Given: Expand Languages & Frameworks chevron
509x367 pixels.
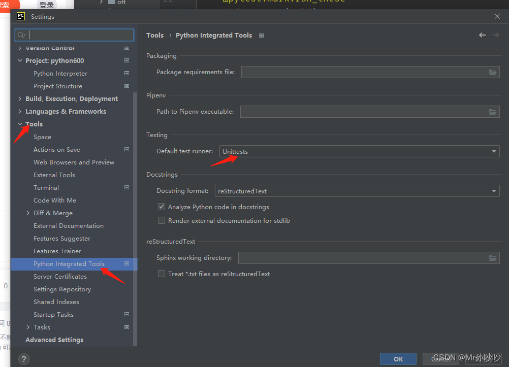Looking at the screenshot, I should coord(20,111).
